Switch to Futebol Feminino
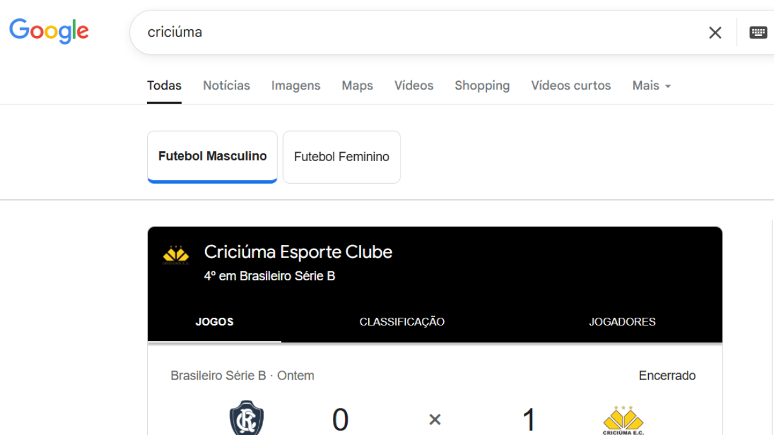774x435 pixels. (x=341, y=157)
